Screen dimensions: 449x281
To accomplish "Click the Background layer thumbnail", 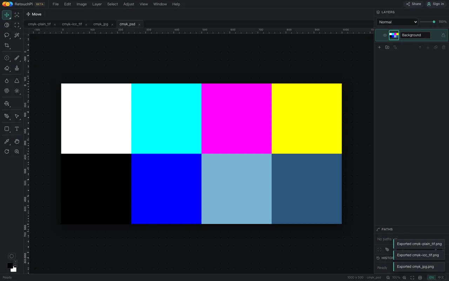I will 394,35.
